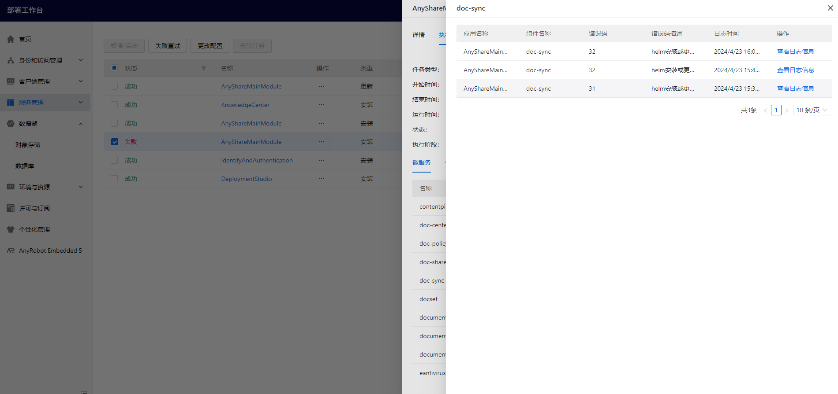This screenshot has width=838, height=394.
Task: Click the 服务管理 sidebar icon
Action: pos(11,103)
